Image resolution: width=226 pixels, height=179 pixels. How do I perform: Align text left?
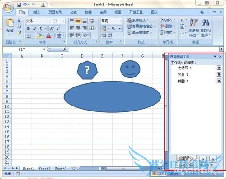point(71,28)
